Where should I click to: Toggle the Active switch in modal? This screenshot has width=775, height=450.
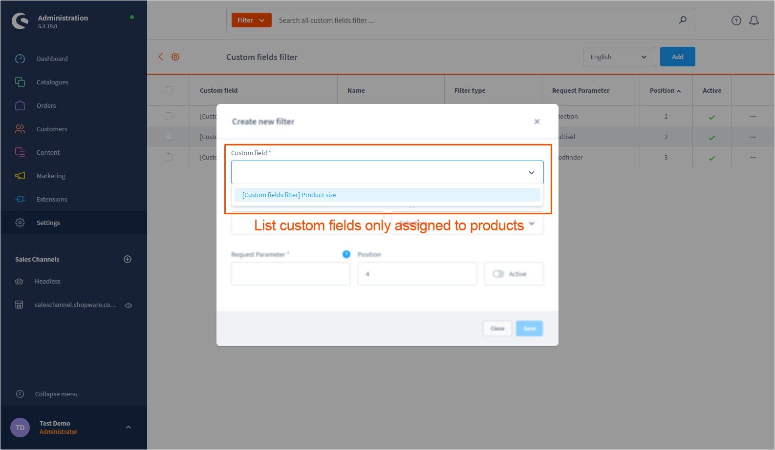coord(498,274)
